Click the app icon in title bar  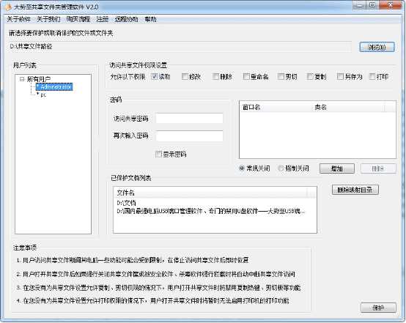[x=8, y=7]
